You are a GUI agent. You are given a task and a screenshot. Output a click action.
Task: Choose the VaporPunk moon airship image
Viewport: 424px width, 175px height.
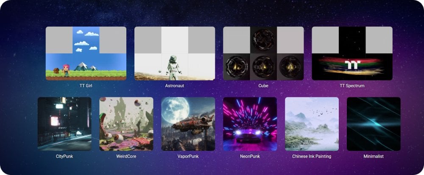point(188,124)
